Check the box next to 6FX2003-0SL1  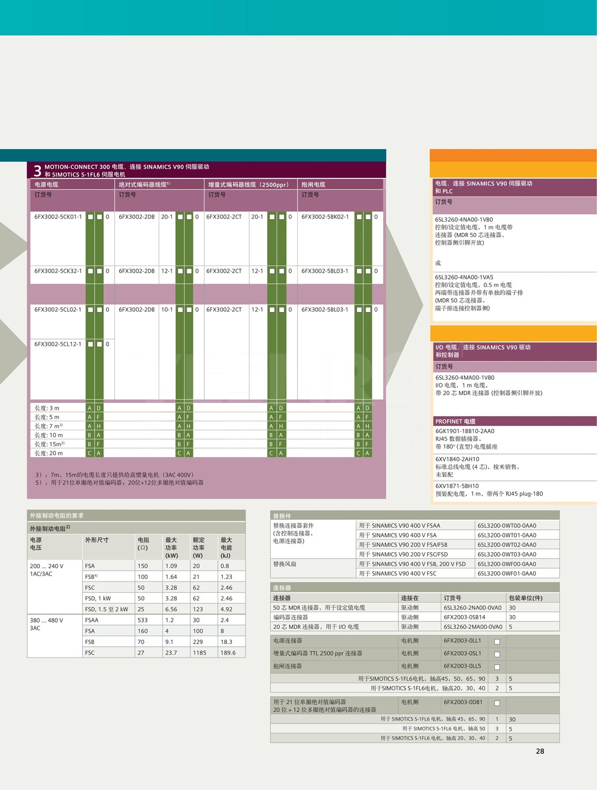click(x=497, y=654)
